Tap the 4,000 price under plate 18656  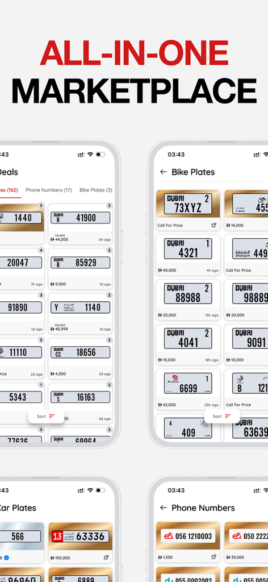click(58, 374)
